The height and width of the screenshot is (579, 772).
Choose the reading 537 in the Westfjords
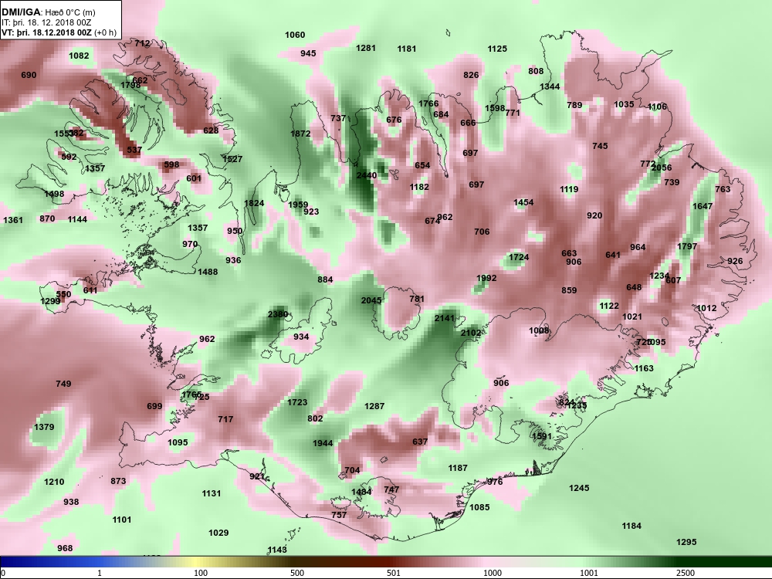pyautogui.click(x=134, y=150)
